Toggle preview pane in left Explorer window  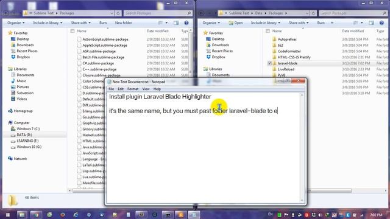176,23
